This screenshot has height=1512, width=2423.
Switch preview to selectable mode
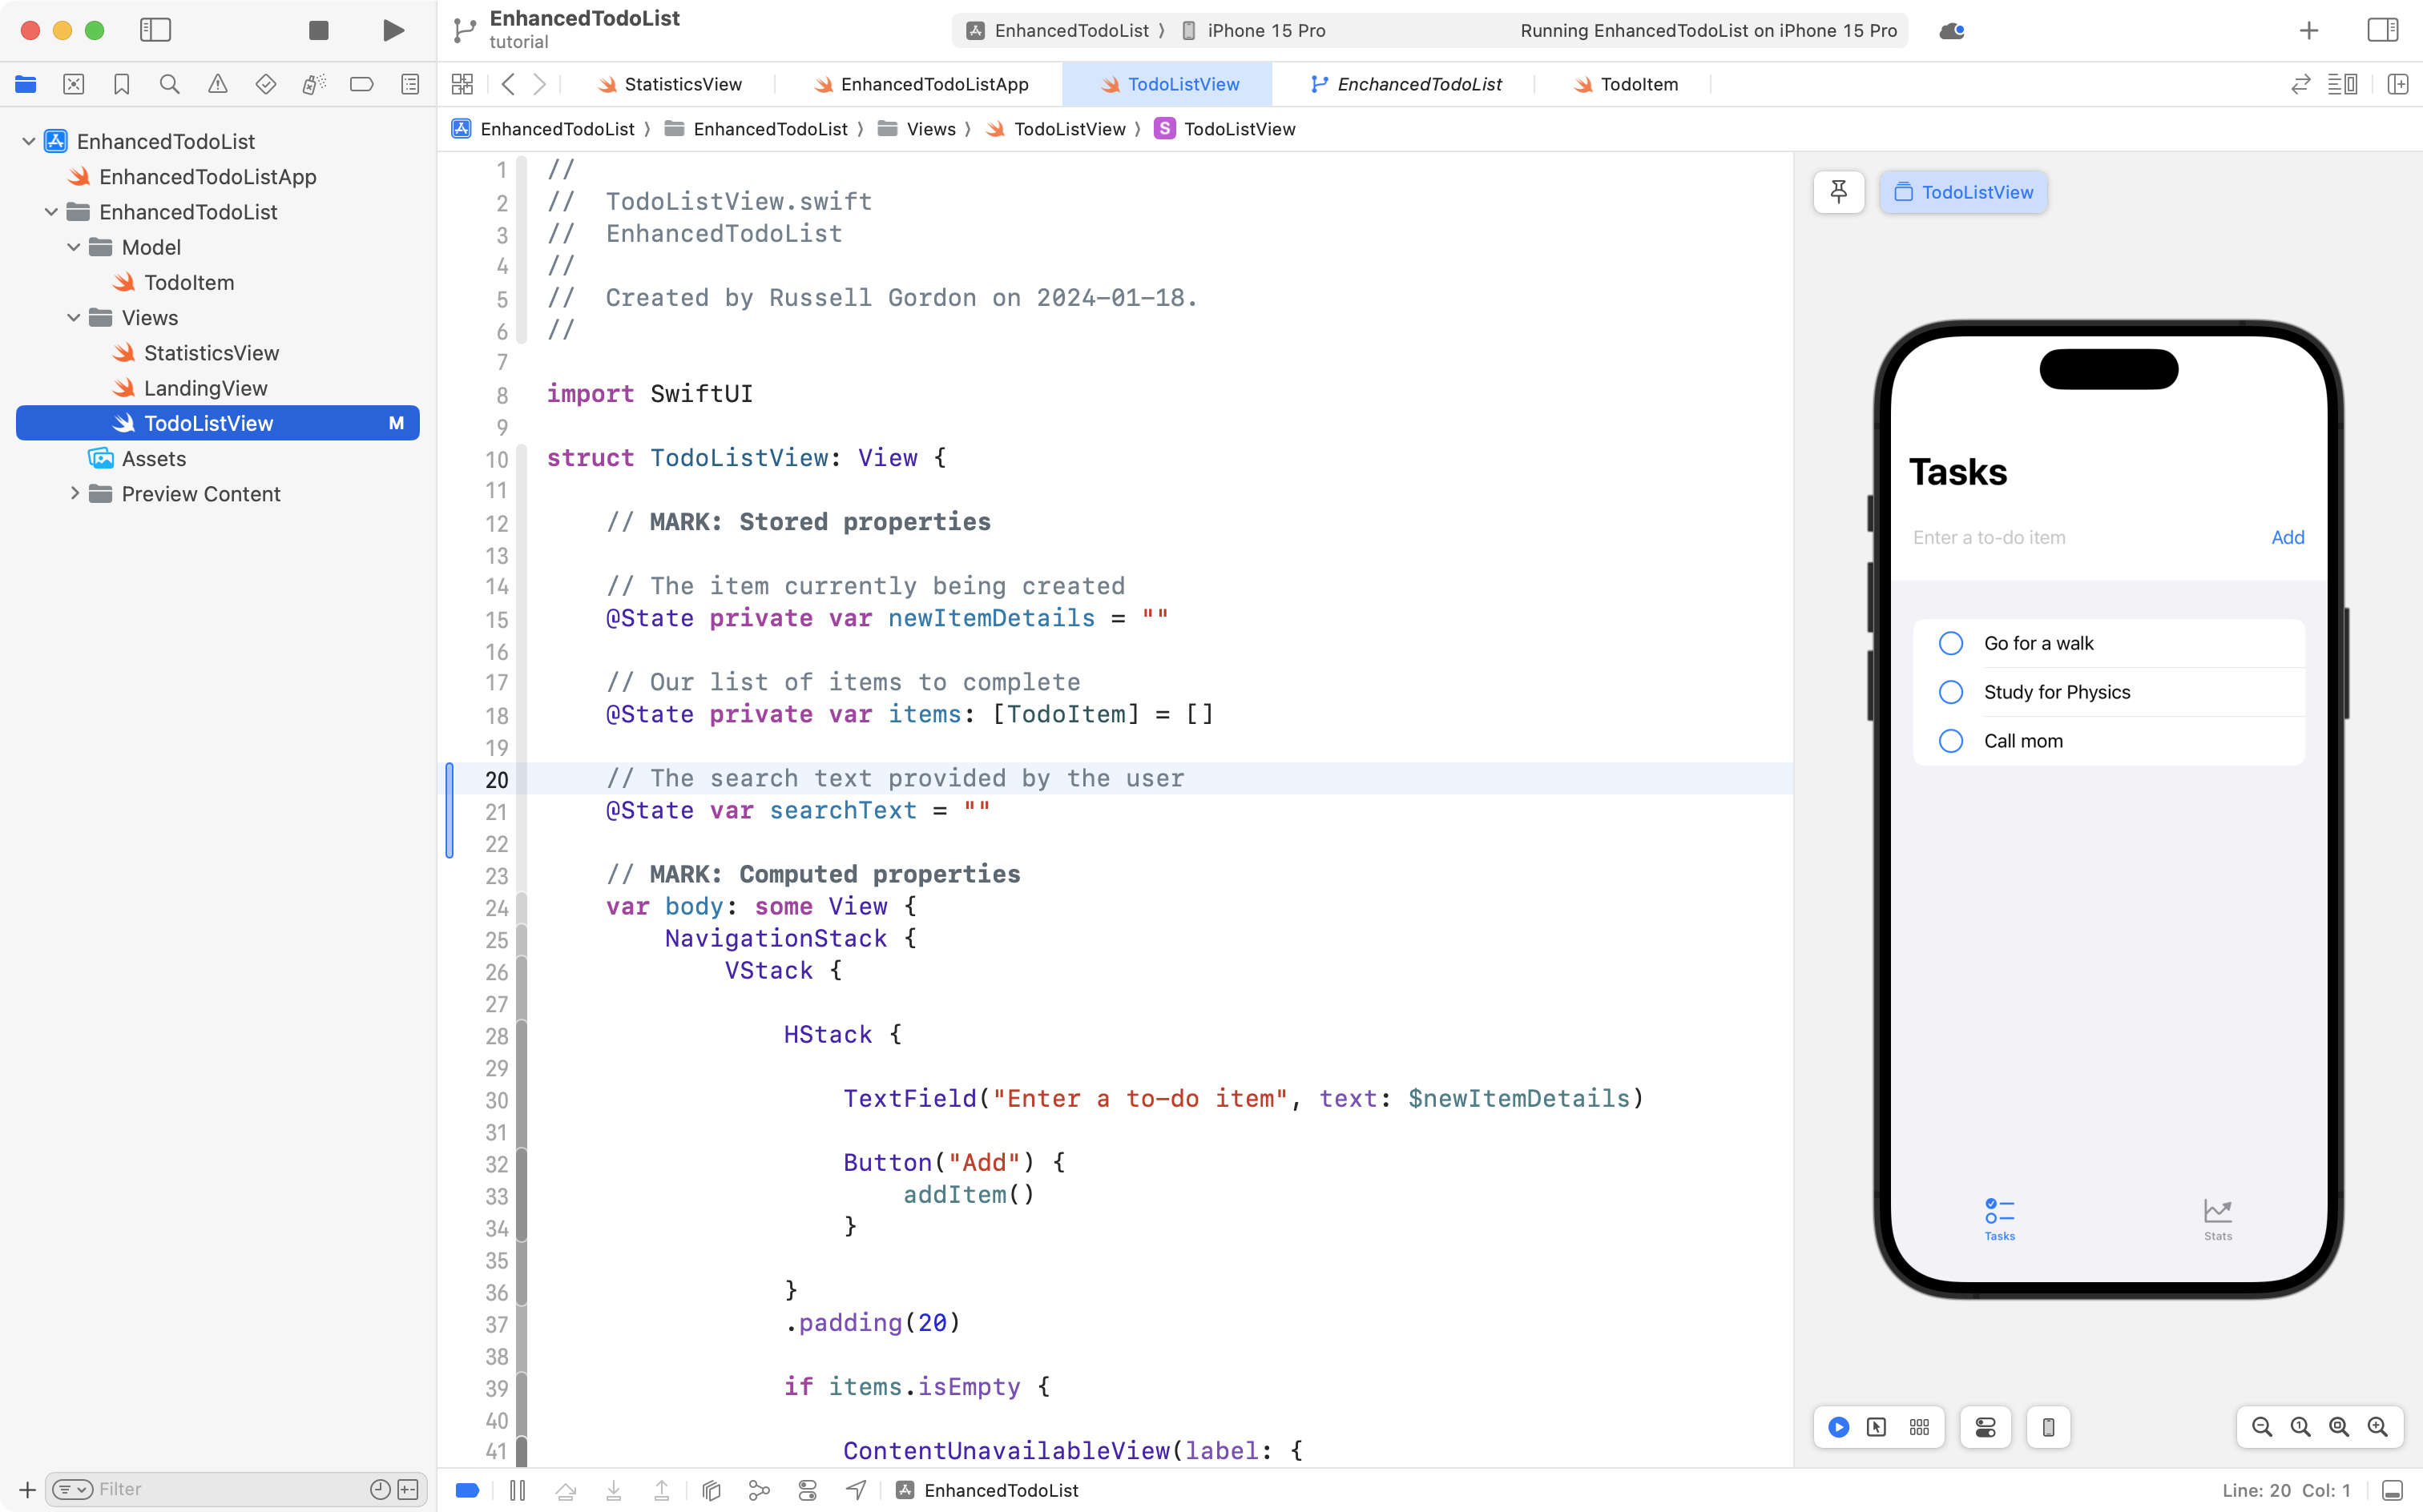1876,1427
